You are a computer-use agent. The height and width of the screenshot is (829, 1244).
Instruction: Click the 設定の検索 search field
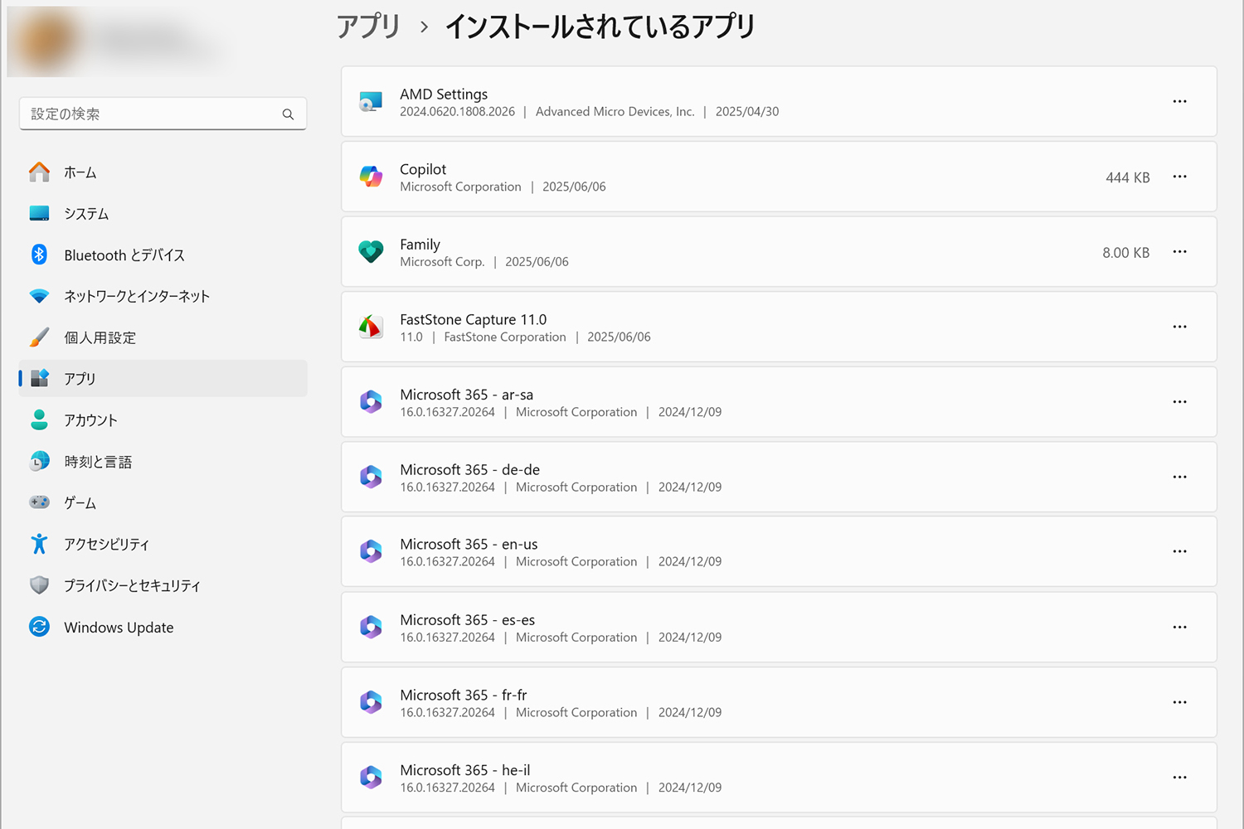pyautogui.click(x=153, y=114)
